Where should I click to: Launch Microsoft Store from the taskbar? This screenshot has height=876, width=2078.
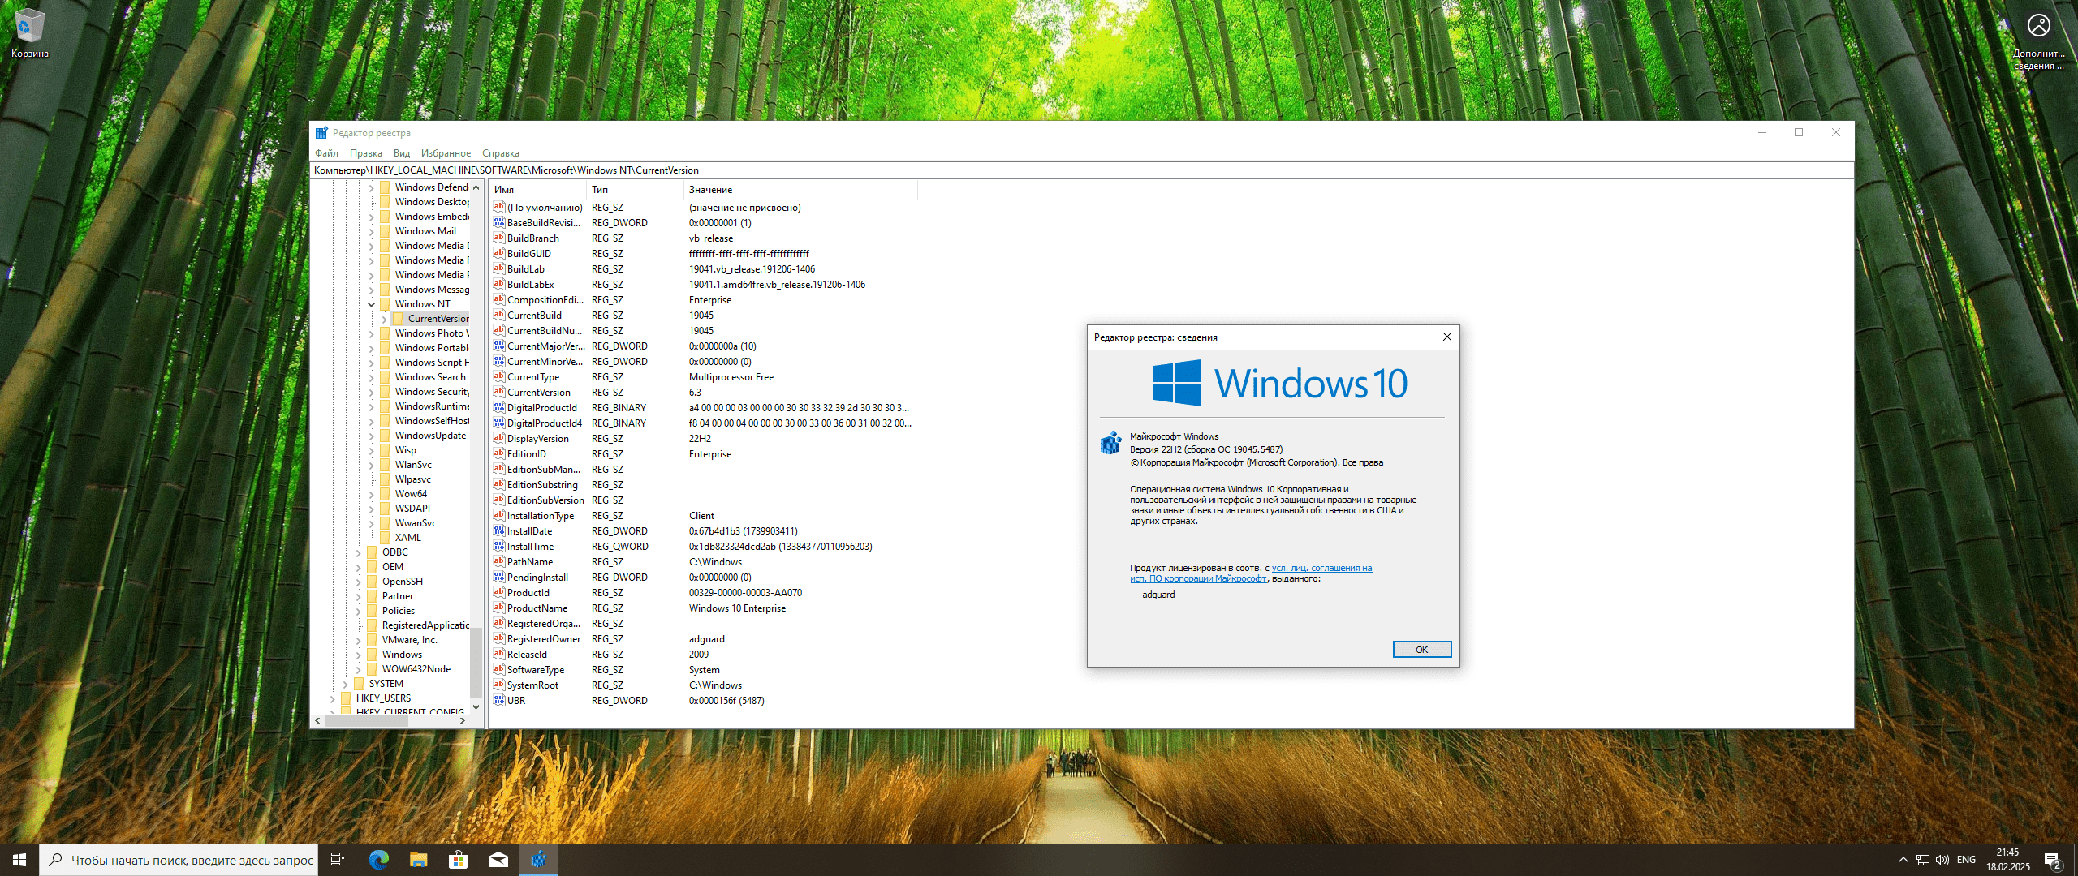[x=459, y=860]
